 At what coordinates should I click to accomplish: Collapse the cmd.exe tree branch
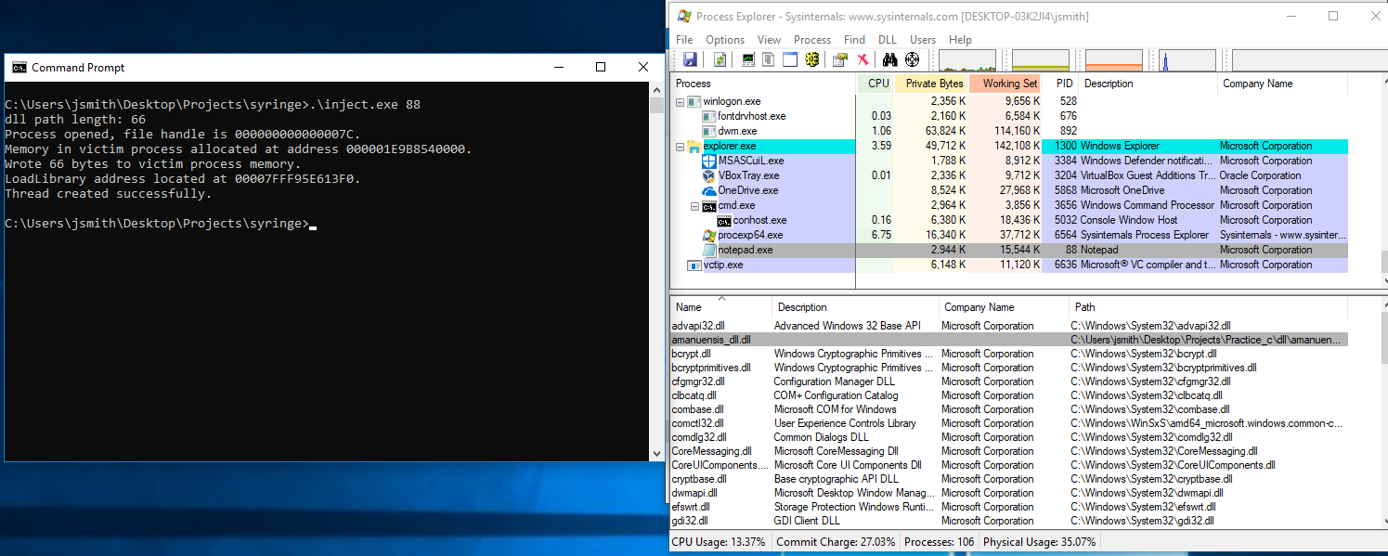pyautogui.click(x=694, y=205)
